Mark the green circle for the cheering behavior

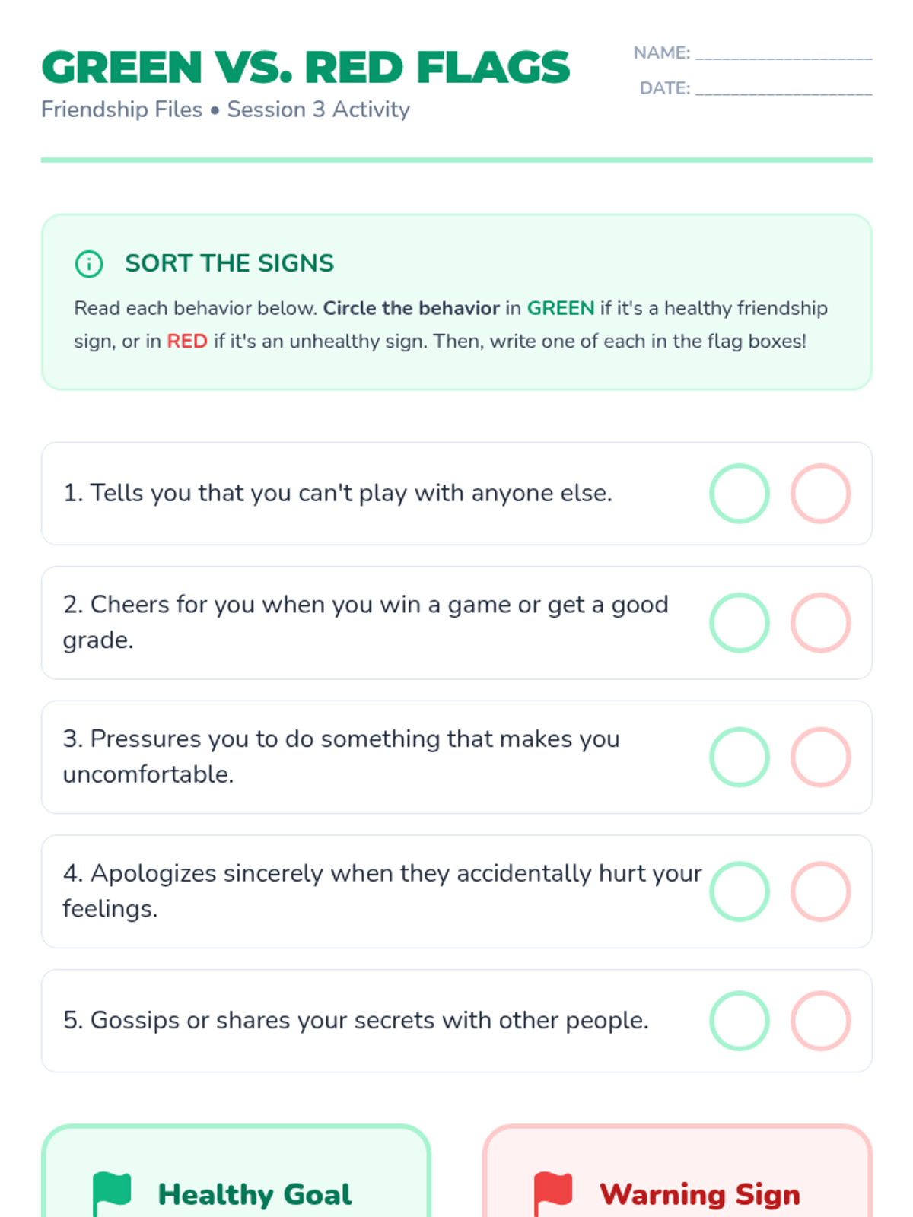pos(739,623)
